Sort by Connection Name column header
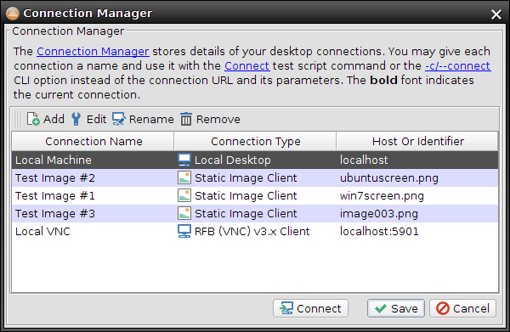The image size is (510, 332). pyautogui.click(x=93, y=141)
